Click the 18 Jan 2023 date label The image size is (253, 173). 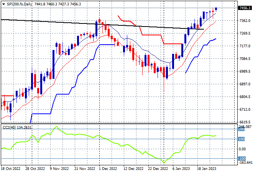pyautogui.click(x=207, y=169)
